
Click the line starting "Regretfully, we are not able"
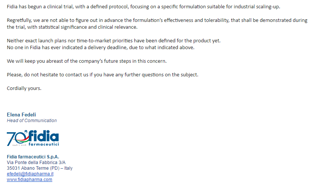tap(157, 20)
